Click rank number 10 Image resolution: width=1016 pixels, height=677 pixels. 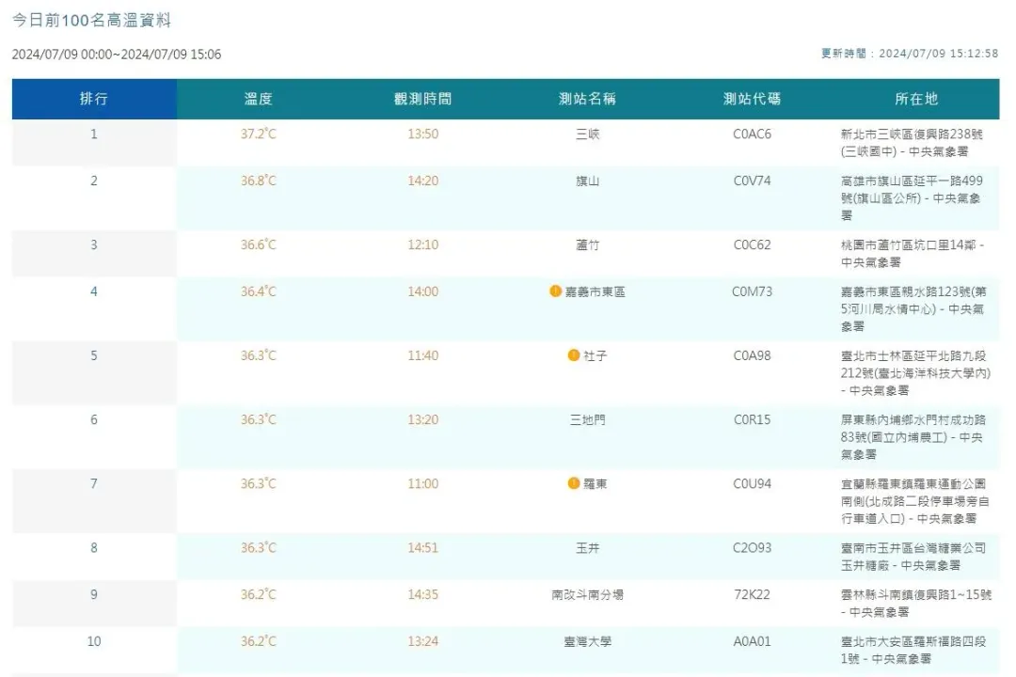[x=94, y=641]
